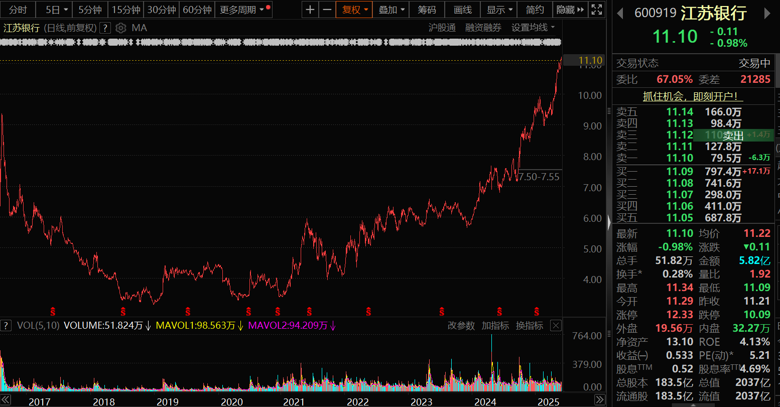
Task: Toggle the 筹码 chip distribution panel
Action: (427, 10)
